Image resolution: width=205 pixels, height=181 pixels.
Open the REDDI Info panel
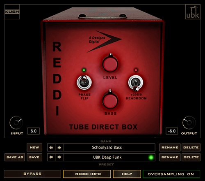(x=87, y=174)
